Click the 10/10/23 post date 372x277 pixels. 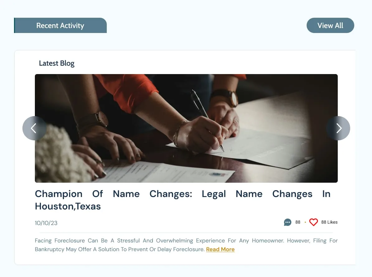tap(46, 223)
